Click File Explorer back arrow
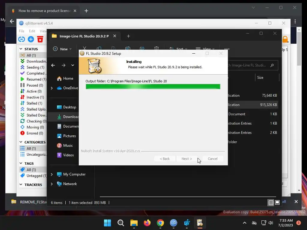The height and width of the screenshot is (230, 307). (x=53, y=65)
